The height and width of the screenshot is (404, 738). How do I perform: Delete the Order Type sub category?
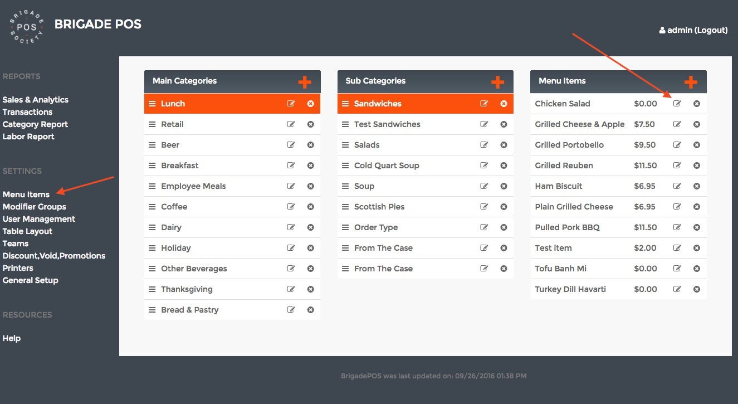point(504,227)
